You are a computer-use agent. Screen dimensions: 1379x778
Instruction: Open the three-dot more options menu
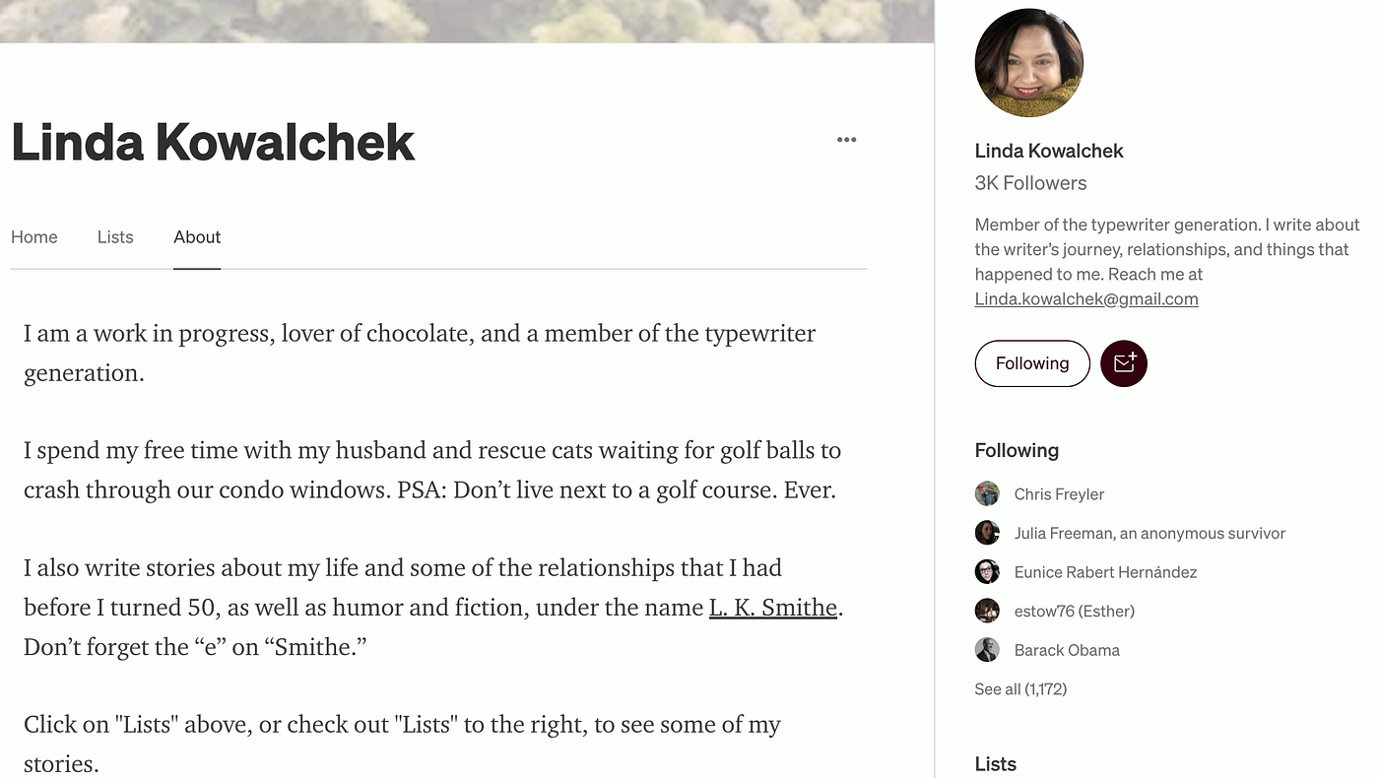pyautogui.click(x=846, y=140)
